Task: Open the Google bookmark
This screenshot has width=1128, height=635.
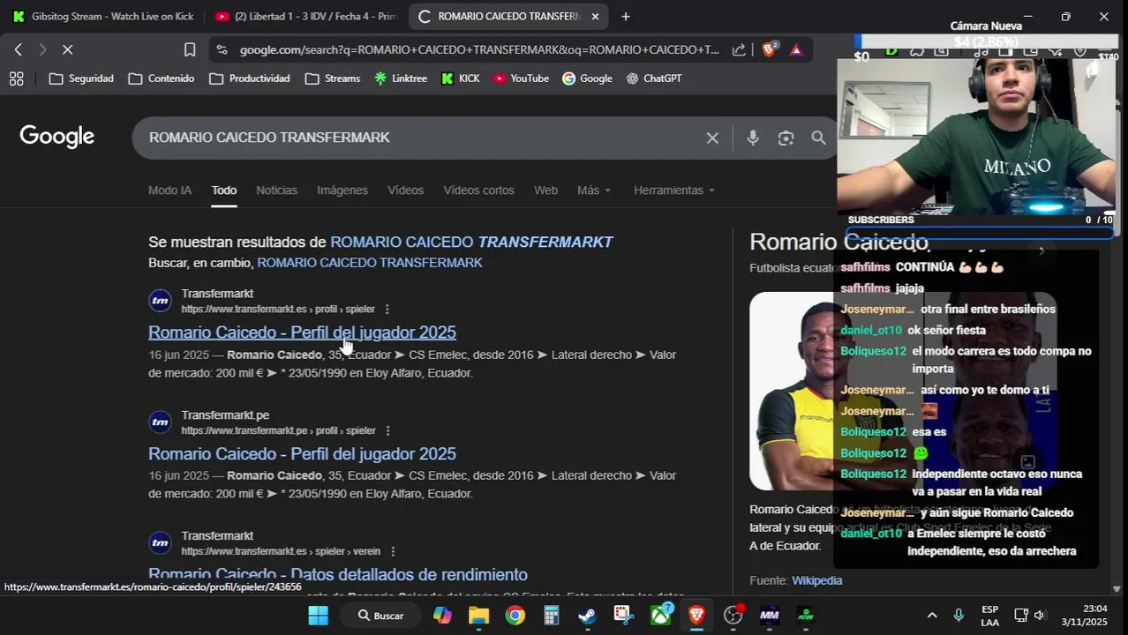Action: coord(587,78)
